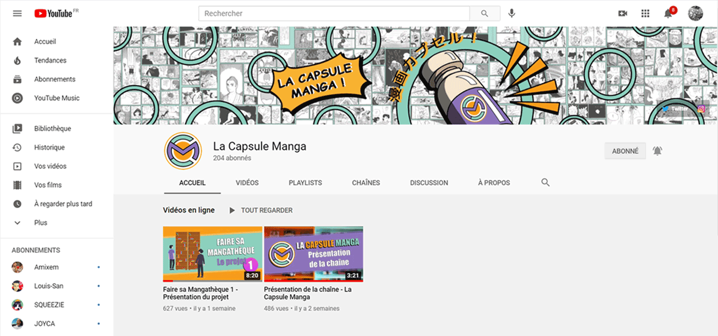Viewport: 718px width, 336px height.
Task: Click the YouTube Music icon
Action: (18, 98)
